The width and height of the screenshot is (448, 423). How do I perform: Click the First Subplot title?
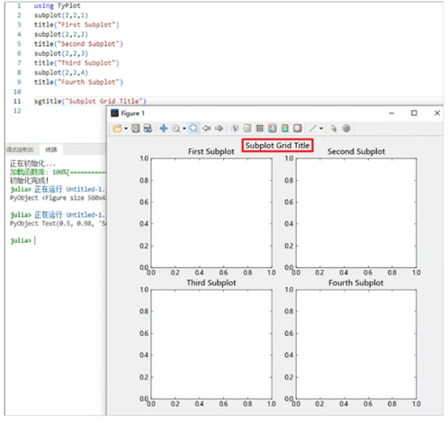[x=211, y=151]
